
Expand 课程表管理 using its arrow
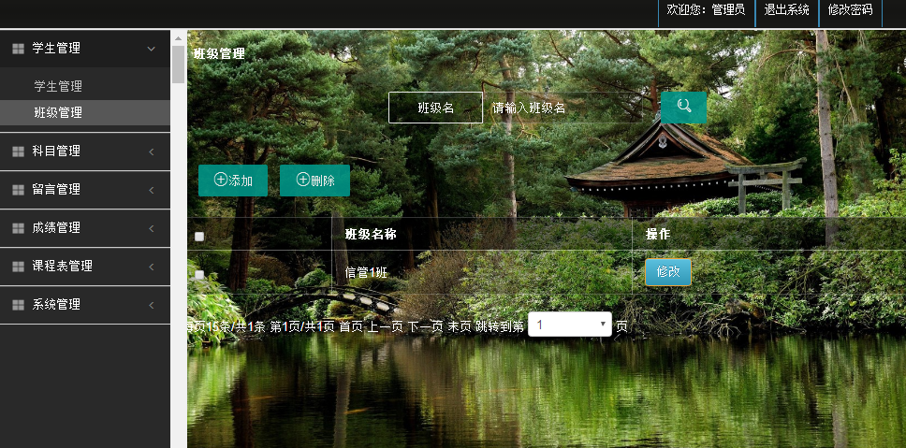pyautogui.click(x=152, y=267)
